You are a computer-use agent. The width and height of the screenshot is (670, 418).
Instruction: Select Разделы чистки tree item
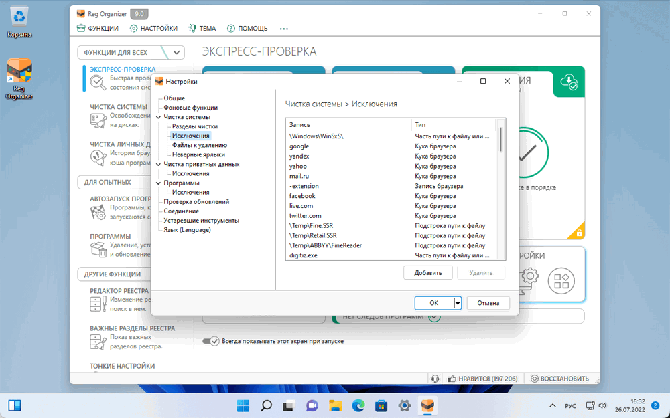click(x=195, y=126)
